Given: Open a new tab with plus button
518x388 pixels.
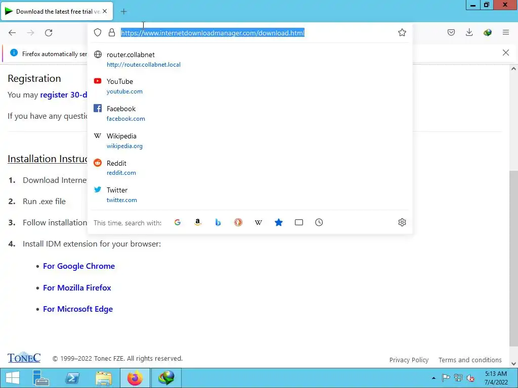Looking at the screenshot, I should [123, 12].
